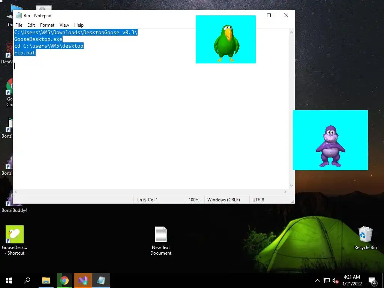Screen dimensions: 384x288
Task: Maximize the Rip Notepad window
Action: pos(268,15)
